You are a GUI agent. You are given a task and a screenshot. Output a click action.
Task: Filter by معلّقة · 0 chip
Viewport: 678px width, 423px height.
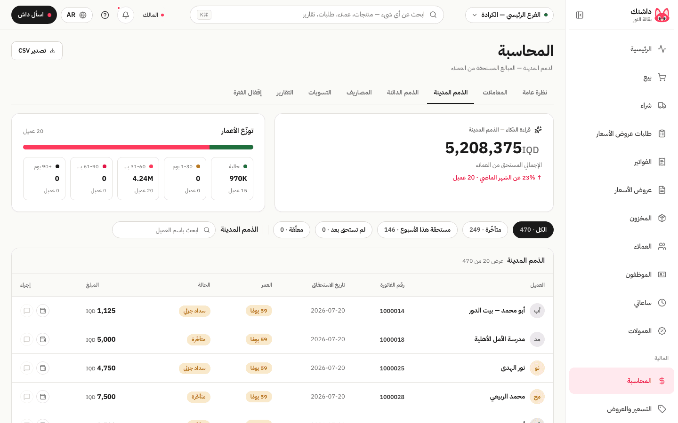point(291,230)
